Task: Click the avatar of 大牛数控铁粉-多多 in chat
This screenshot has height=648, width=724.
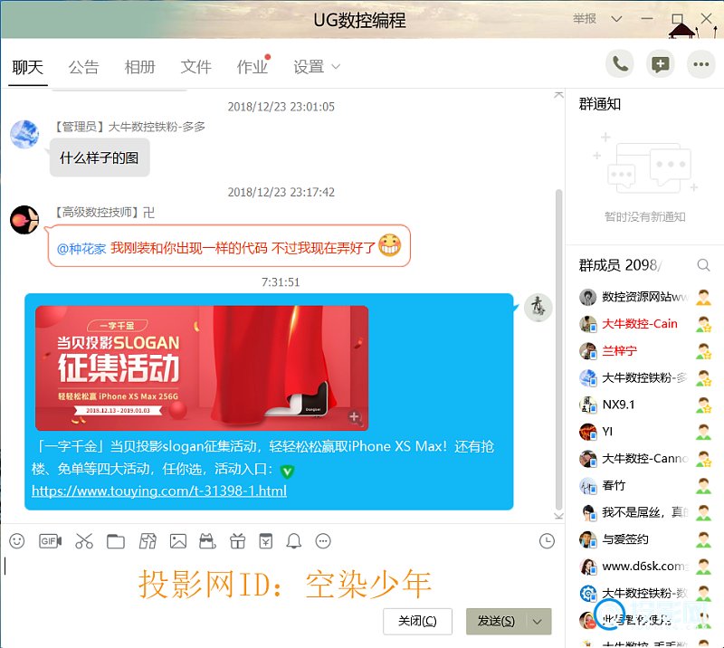Action: [x=24, y=135]
